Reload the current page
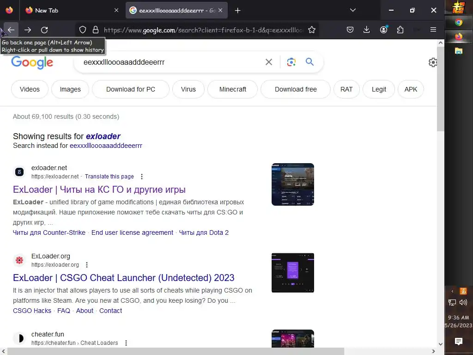473x355 pixels. pos(44,30)
